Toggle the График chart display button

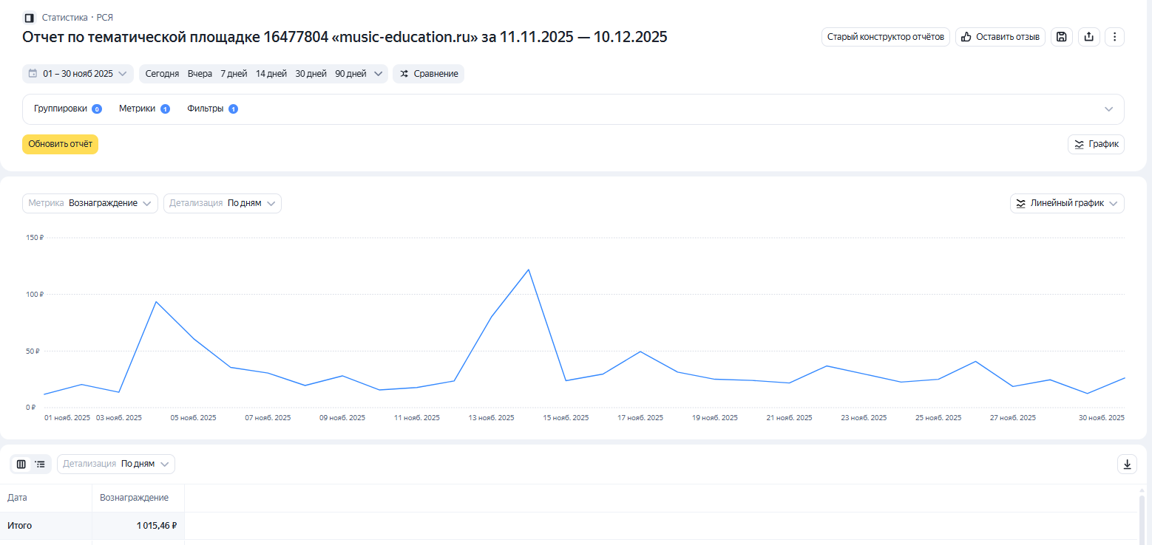point(1096,144)
